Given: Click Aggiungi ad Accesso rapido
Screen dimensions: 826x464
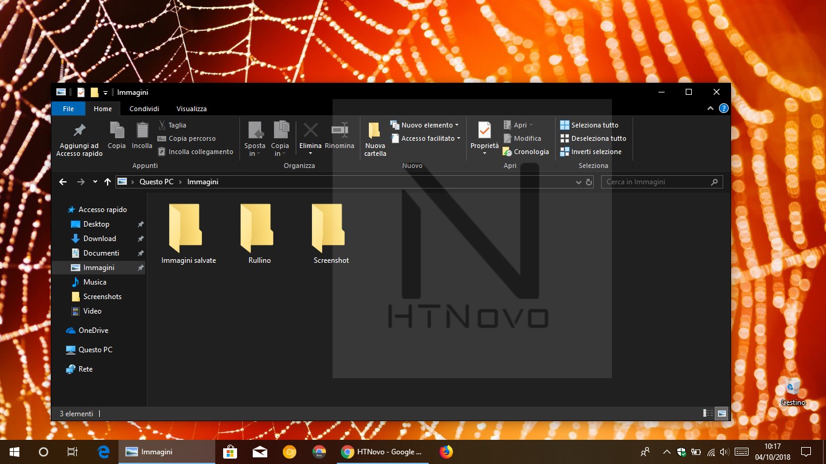Looking at the screenshot, I should point(79,138).
